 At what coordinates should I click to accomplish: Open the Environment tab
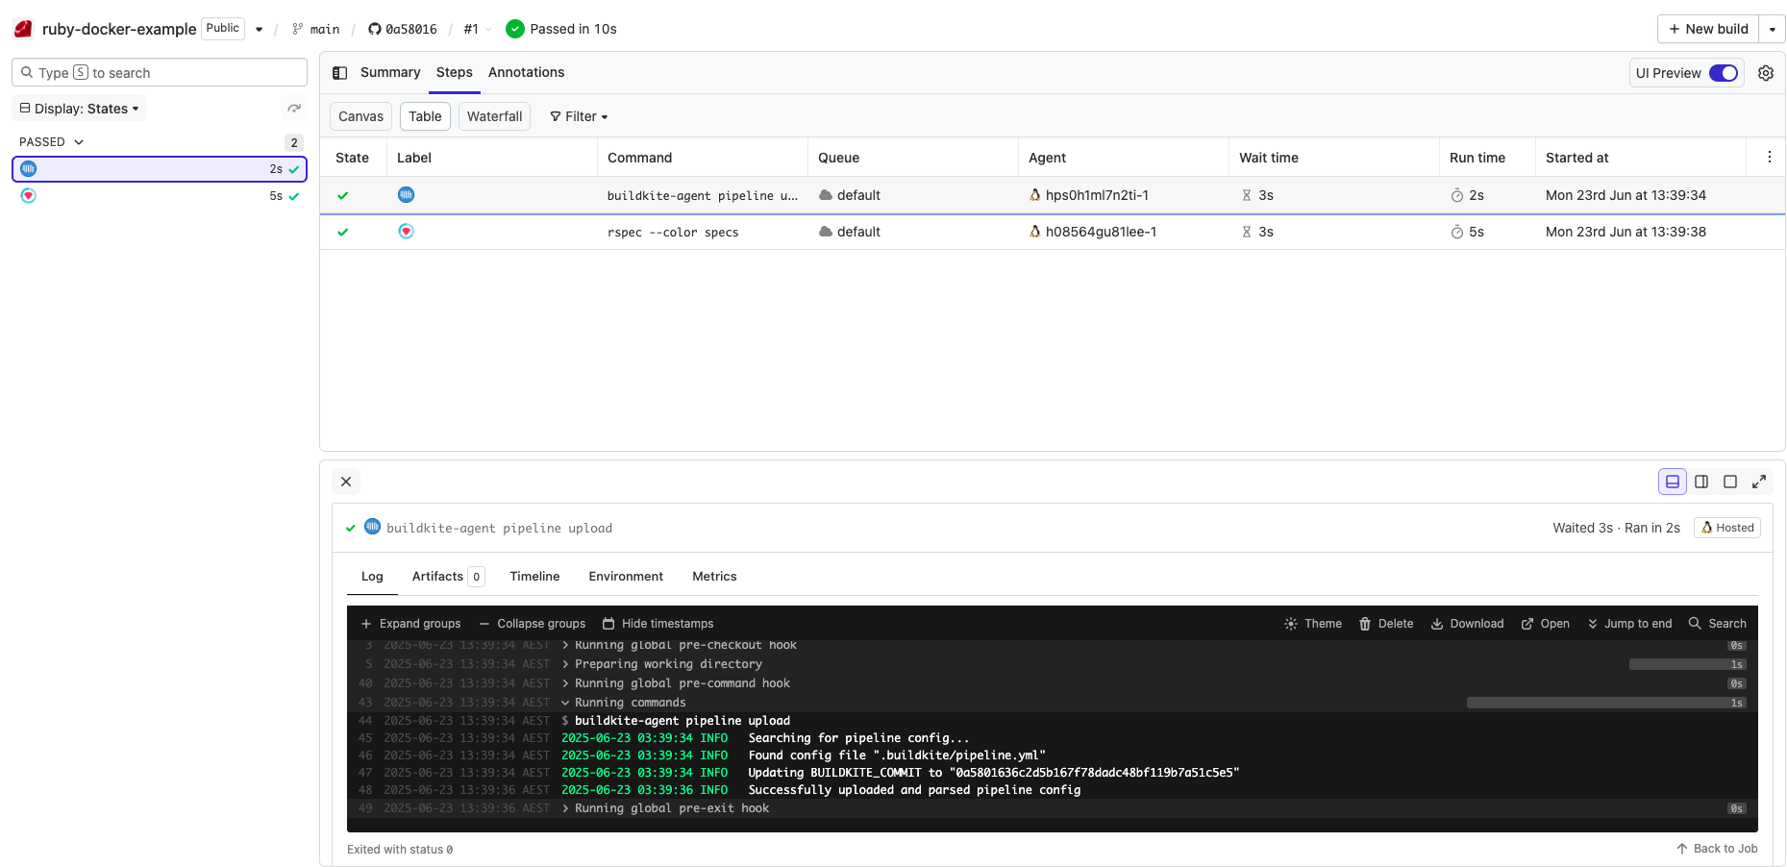(x=626, y=577)
